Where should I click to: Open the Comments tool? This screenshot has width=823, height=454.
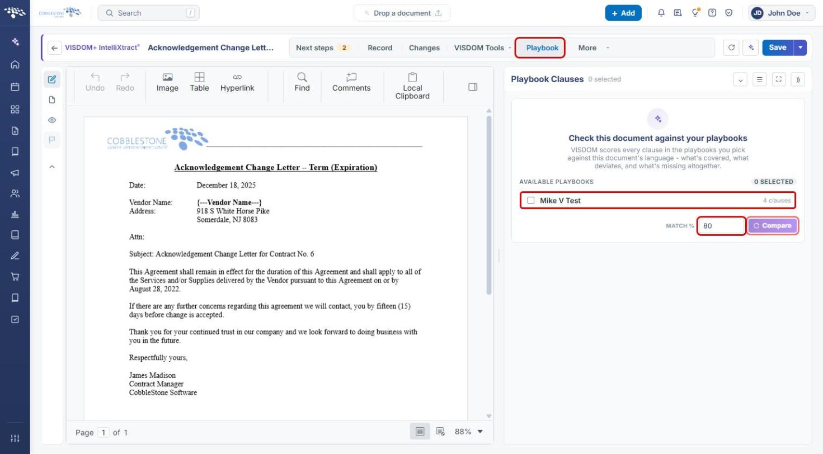tap(351, 82)
